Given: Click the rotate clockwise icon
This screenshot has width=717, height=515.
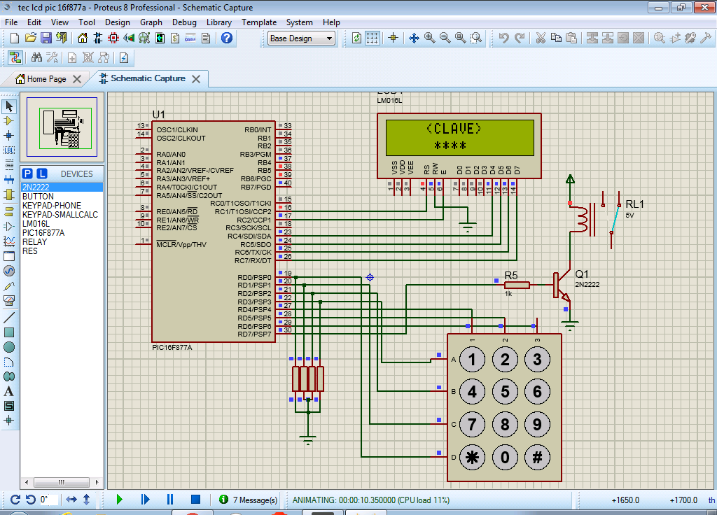Looking at the screenshot, I should pyautogui.click(x=15, y=500).
